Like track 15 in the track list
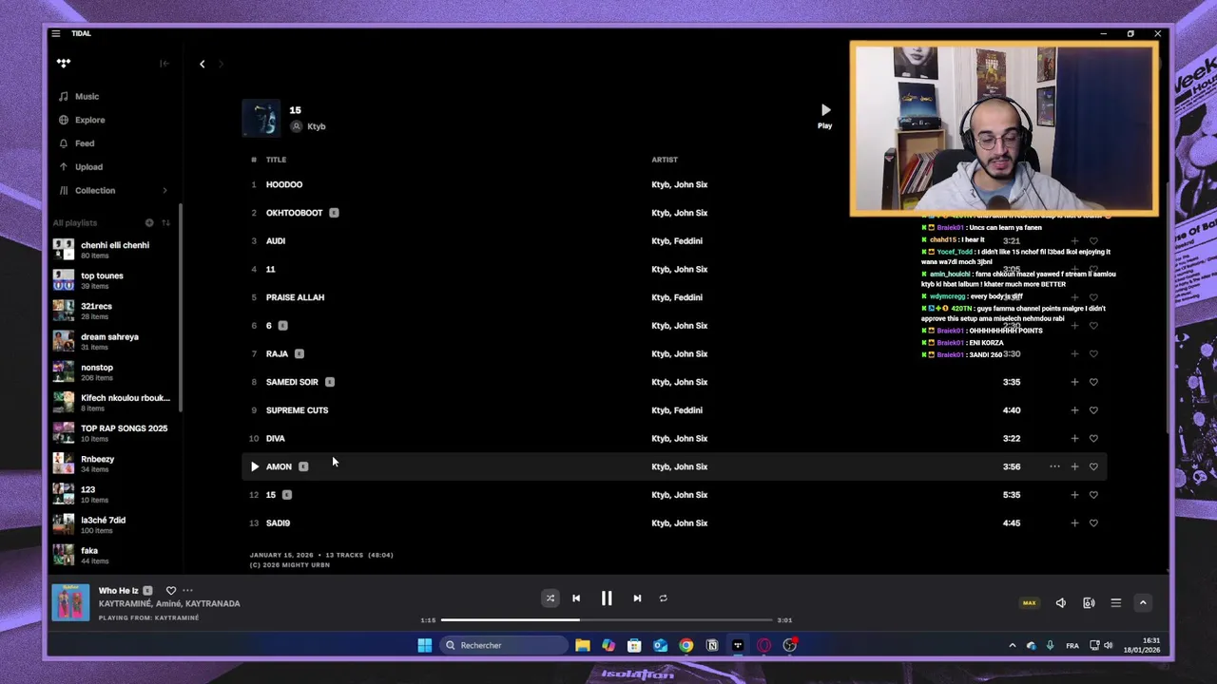The height and width of the screenshot is (684, 1217). pos(1093,495)
